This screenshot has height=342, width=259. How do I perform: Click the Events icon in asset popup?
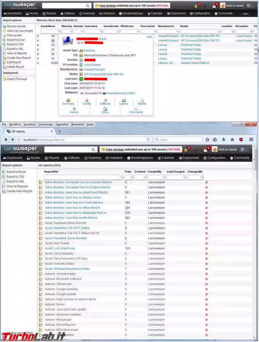point(142,101)
